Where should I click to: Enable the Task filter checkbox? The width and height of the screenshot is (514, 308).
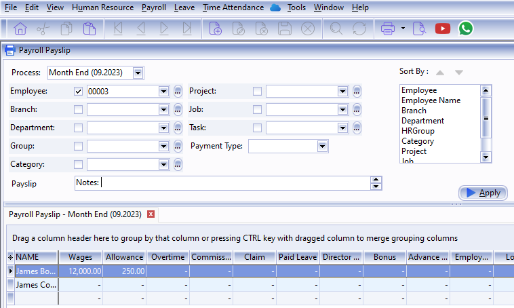coord(257,128)
